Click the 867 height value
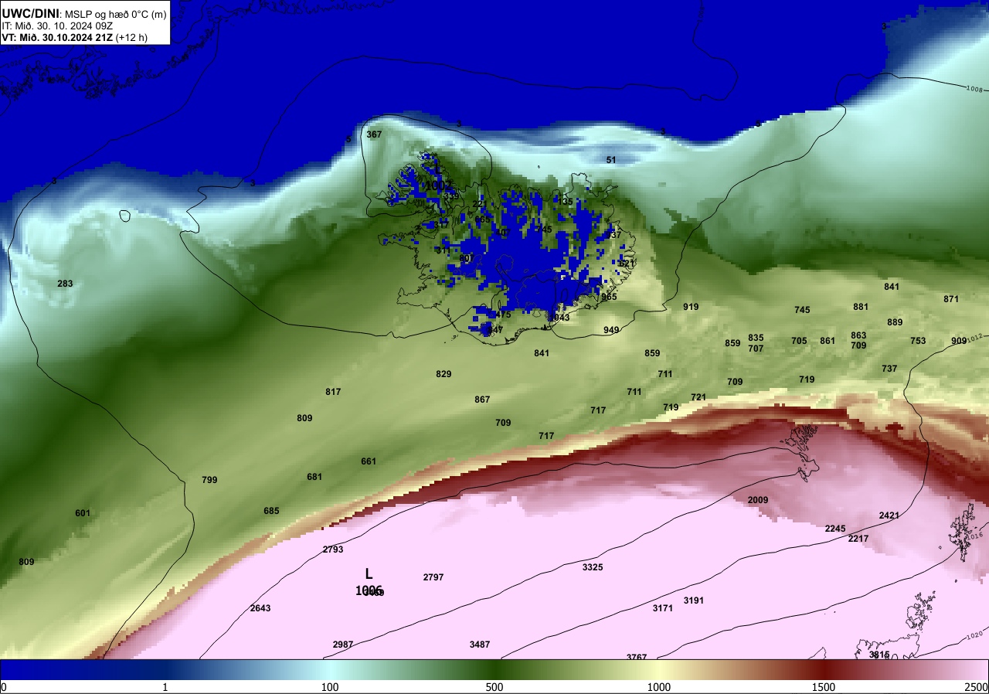The image size is (989, 694). (x=482, y=400)
